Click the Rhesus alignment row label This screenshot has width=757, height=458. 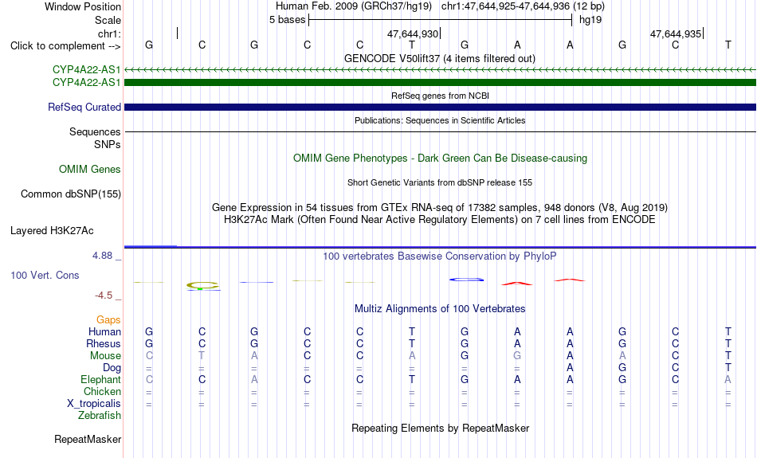click(104, 343)
